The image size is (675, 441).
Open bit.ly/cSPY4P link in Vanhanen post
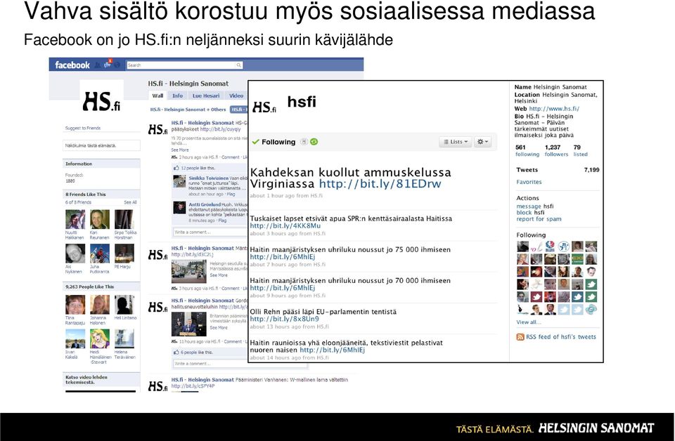click(x=193, y=386)
